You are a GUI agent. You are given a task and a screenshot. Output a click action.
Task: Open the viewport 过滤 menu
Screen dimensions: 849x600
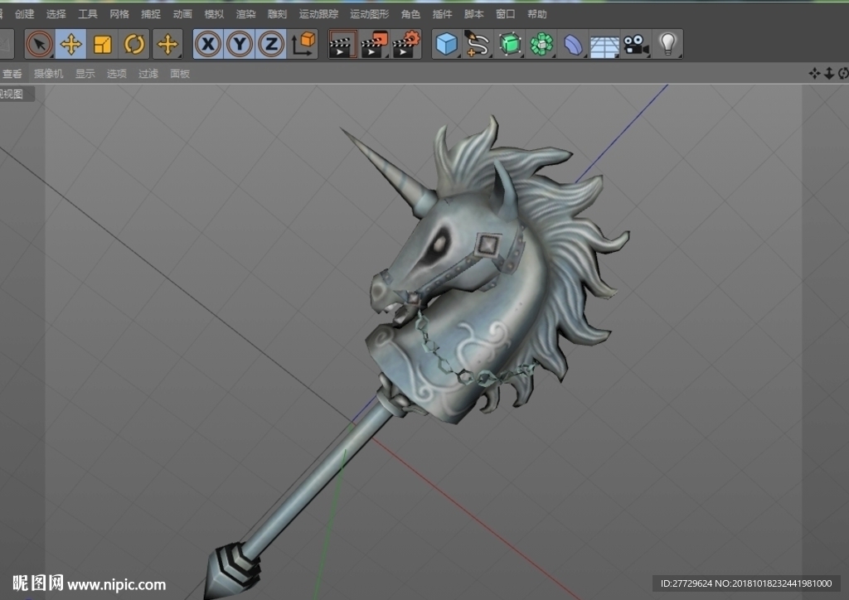click(x=148, y=74)
